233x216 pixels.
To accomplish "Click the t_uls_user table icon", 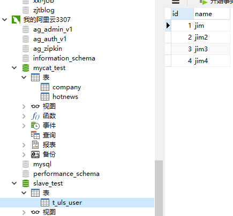I will coord(45,203).
